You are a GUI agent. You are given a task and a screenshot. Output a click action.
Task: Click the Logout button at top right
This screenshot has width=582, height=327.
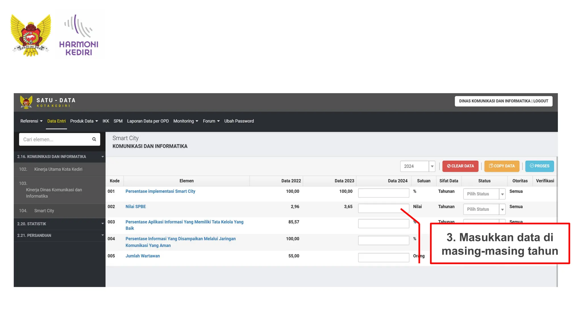point(541,101)
